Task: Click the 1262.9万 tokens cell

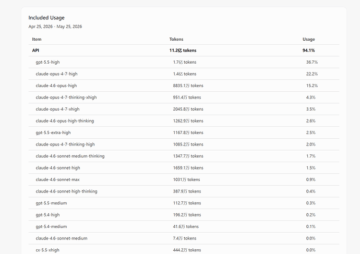Action: (188, 121)
